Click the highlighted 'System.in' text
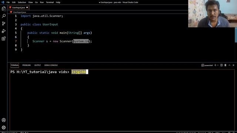This screenshot has width=237, height=133. (x=81, y=41)
